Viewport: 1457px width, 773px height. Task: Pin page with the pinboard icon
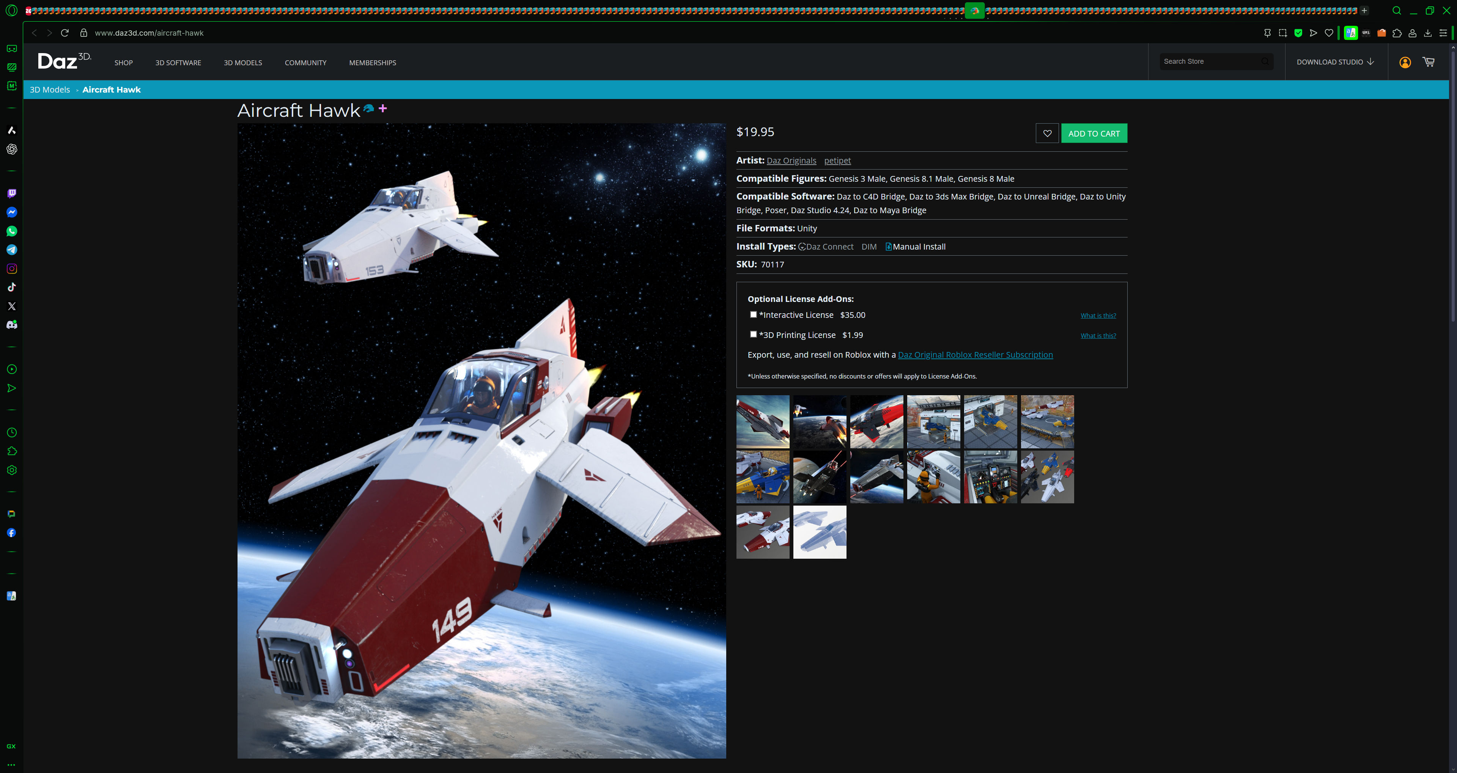(1268, 33)
